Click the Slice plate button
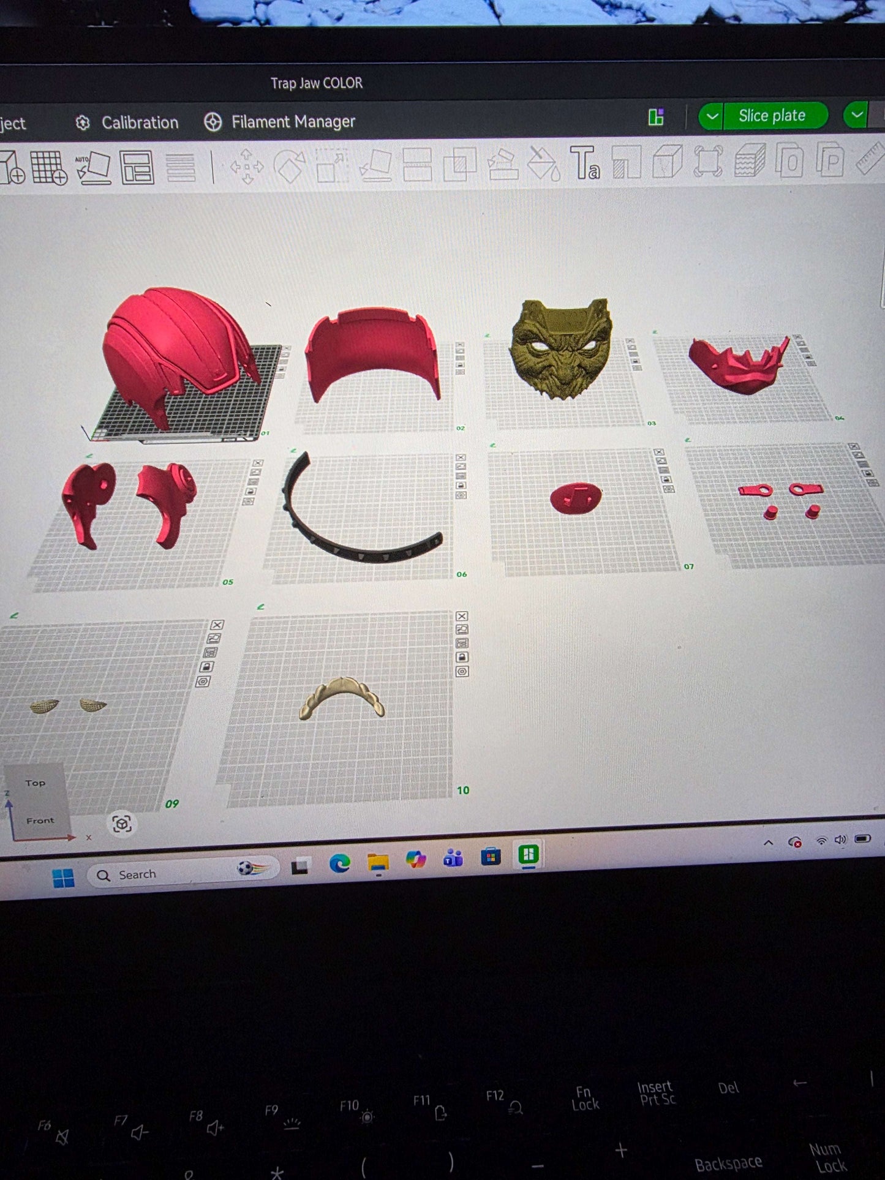The height and width of the screenshot is (1180, 885). (x=774, y=116)
